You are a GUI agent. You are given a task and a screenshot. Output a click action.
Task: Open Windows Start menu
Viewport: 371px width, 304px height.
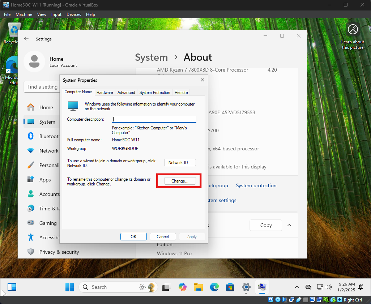pyautogui.click(x=69, y=287)
